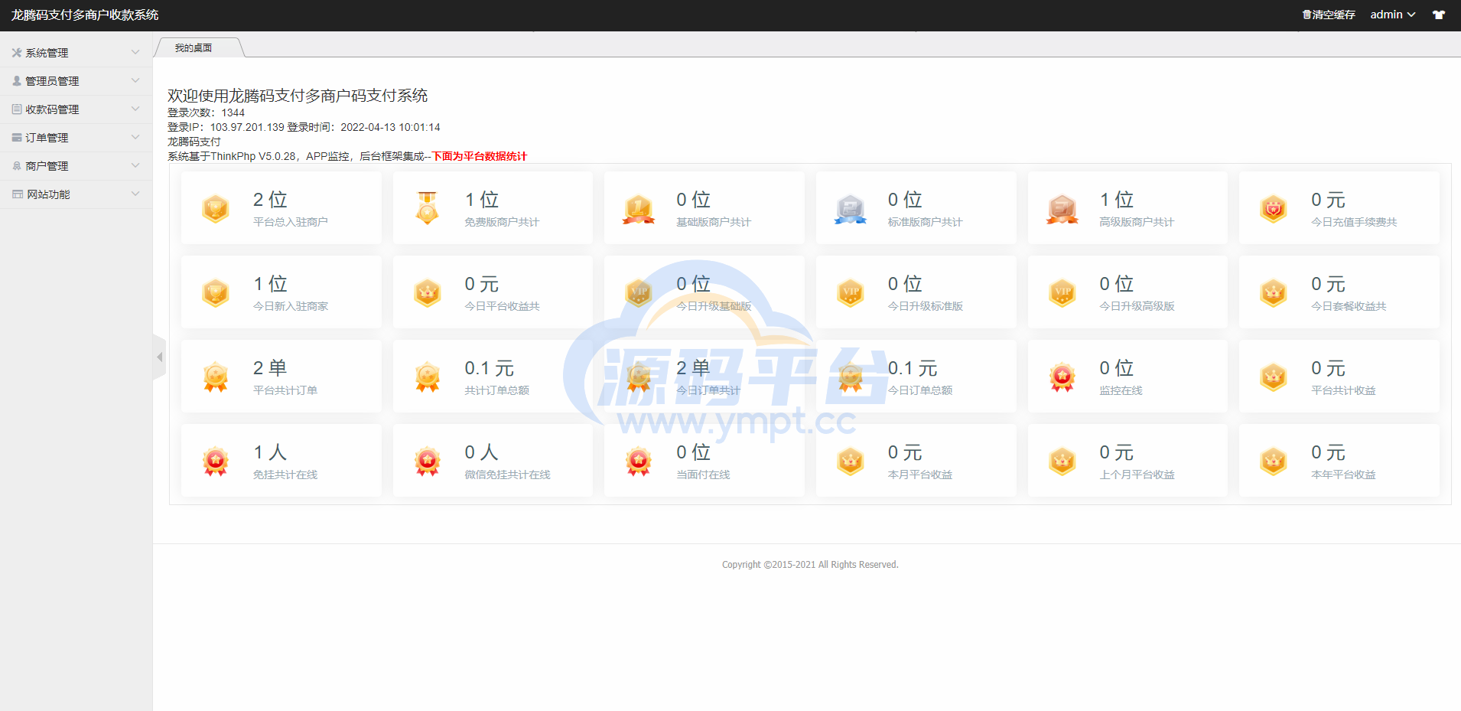Screen dimensions: 1461x711
Task: Click the red 下面为平台数据统计 text
Action: 480,156
